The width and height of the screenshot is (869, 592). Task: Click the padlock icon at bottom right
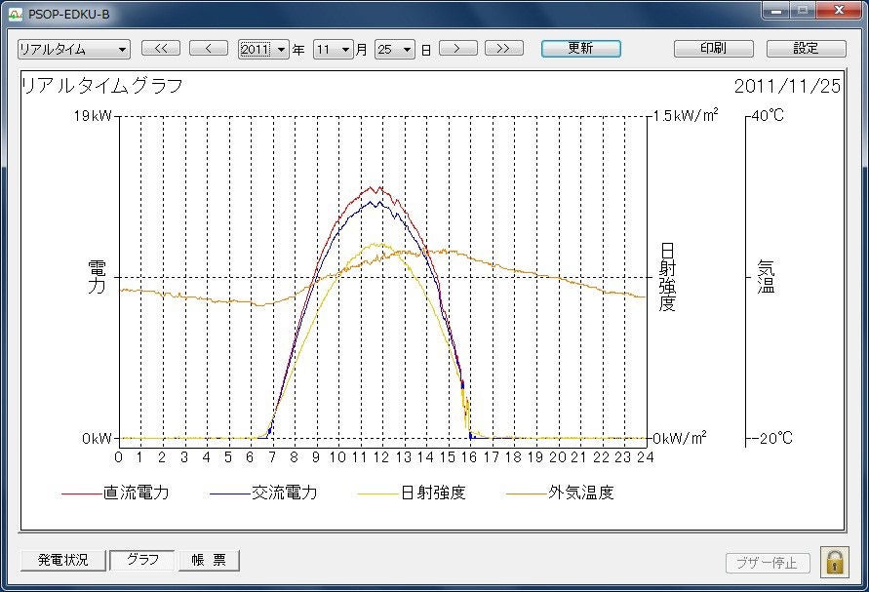[835, 562]
